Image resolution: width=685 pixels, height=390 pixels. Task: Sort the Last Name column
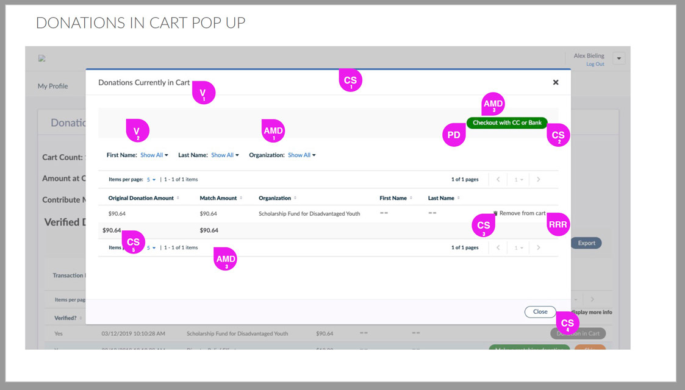(459, 198)
